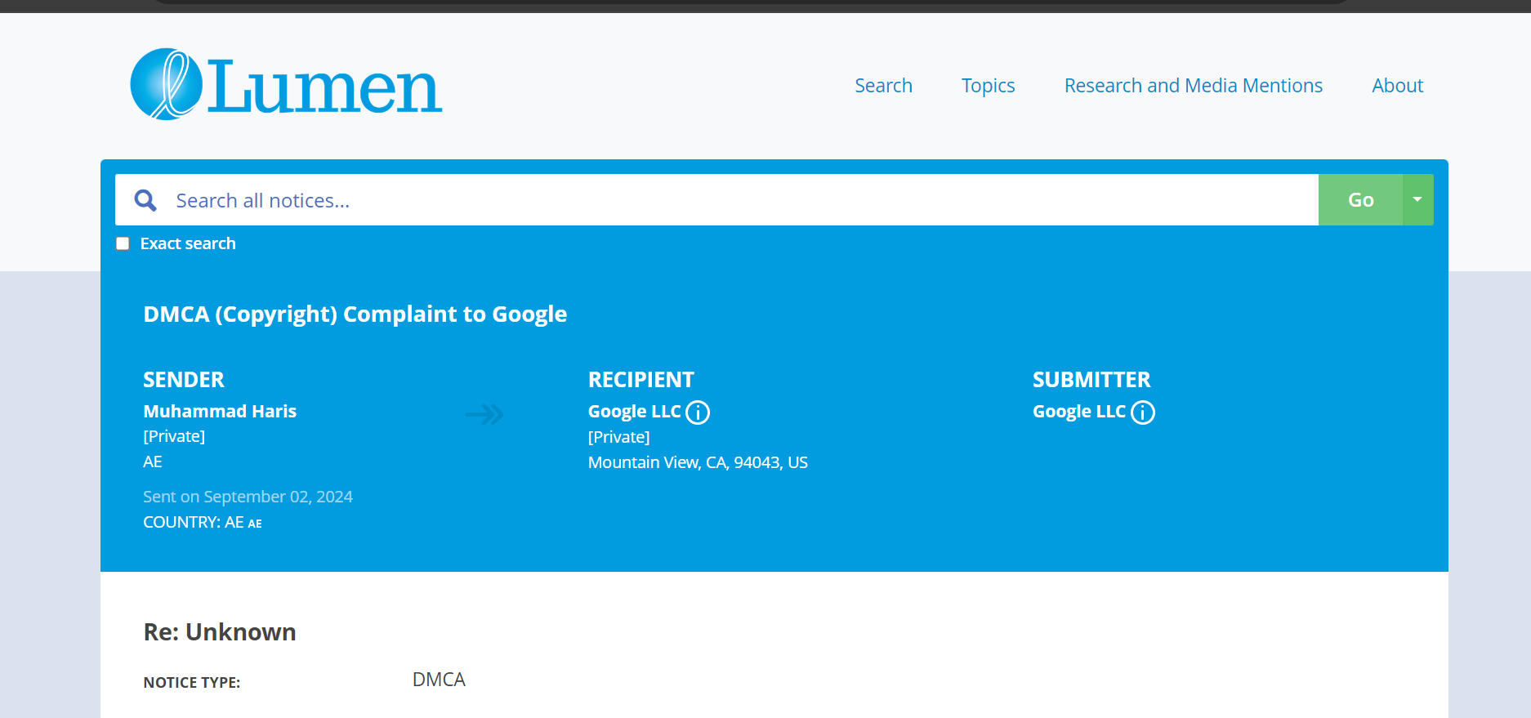Click the green Go button

pyautogui.click(x=1360, y=199)
